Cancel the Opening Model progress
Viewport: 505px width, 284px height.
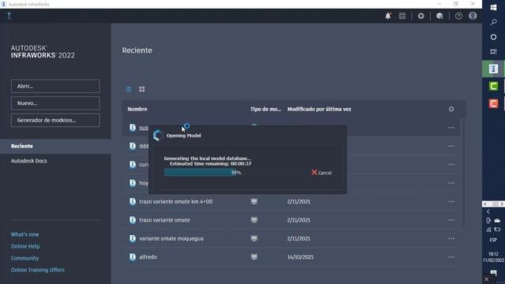pos(321,173)
